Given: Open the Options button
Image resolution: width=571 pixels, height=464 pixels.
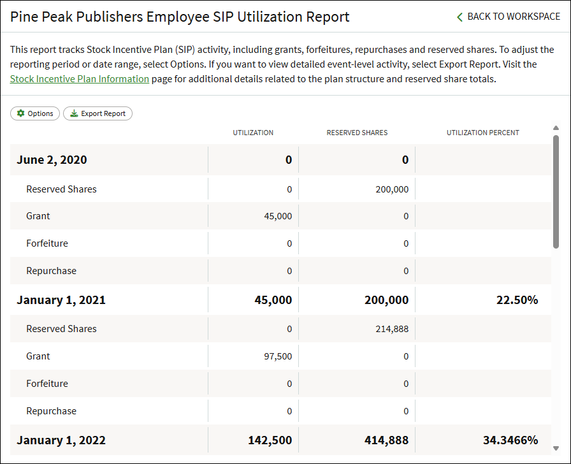Looking at the screenshot, I should coord(35,113).
